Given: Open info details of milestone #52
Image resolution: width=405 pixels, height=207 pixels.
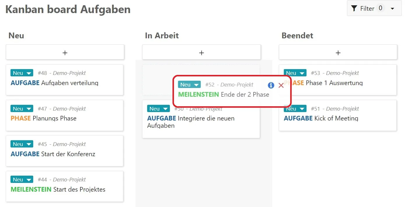Looking at the screenshot, I should tap(271, 85).
